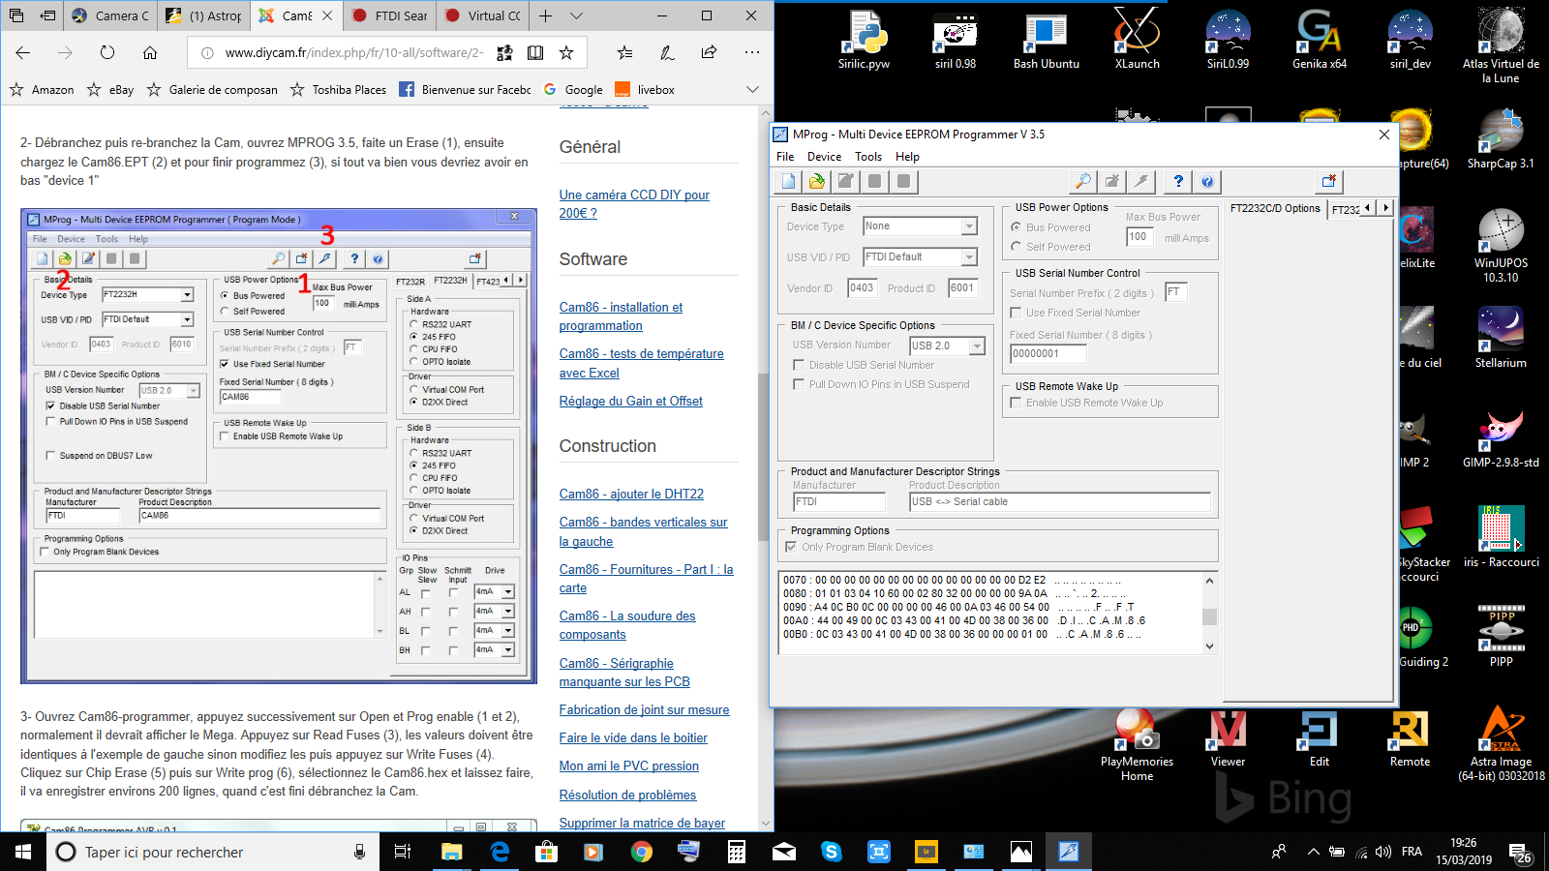Open the Réglage du Gain et Offset link
Image resolution: width=1549 pixels, height=871 pixels.
pos(631,401)
